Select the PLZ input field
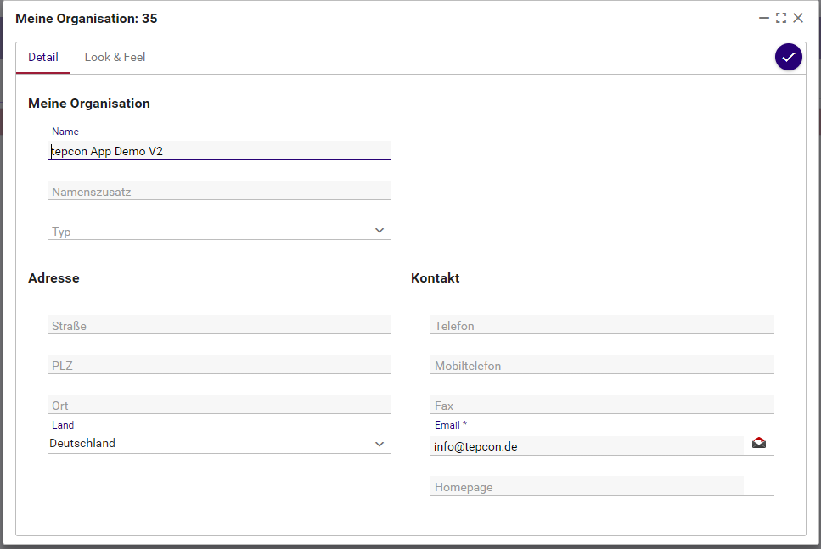821x549 pixels. pos(219,366)
